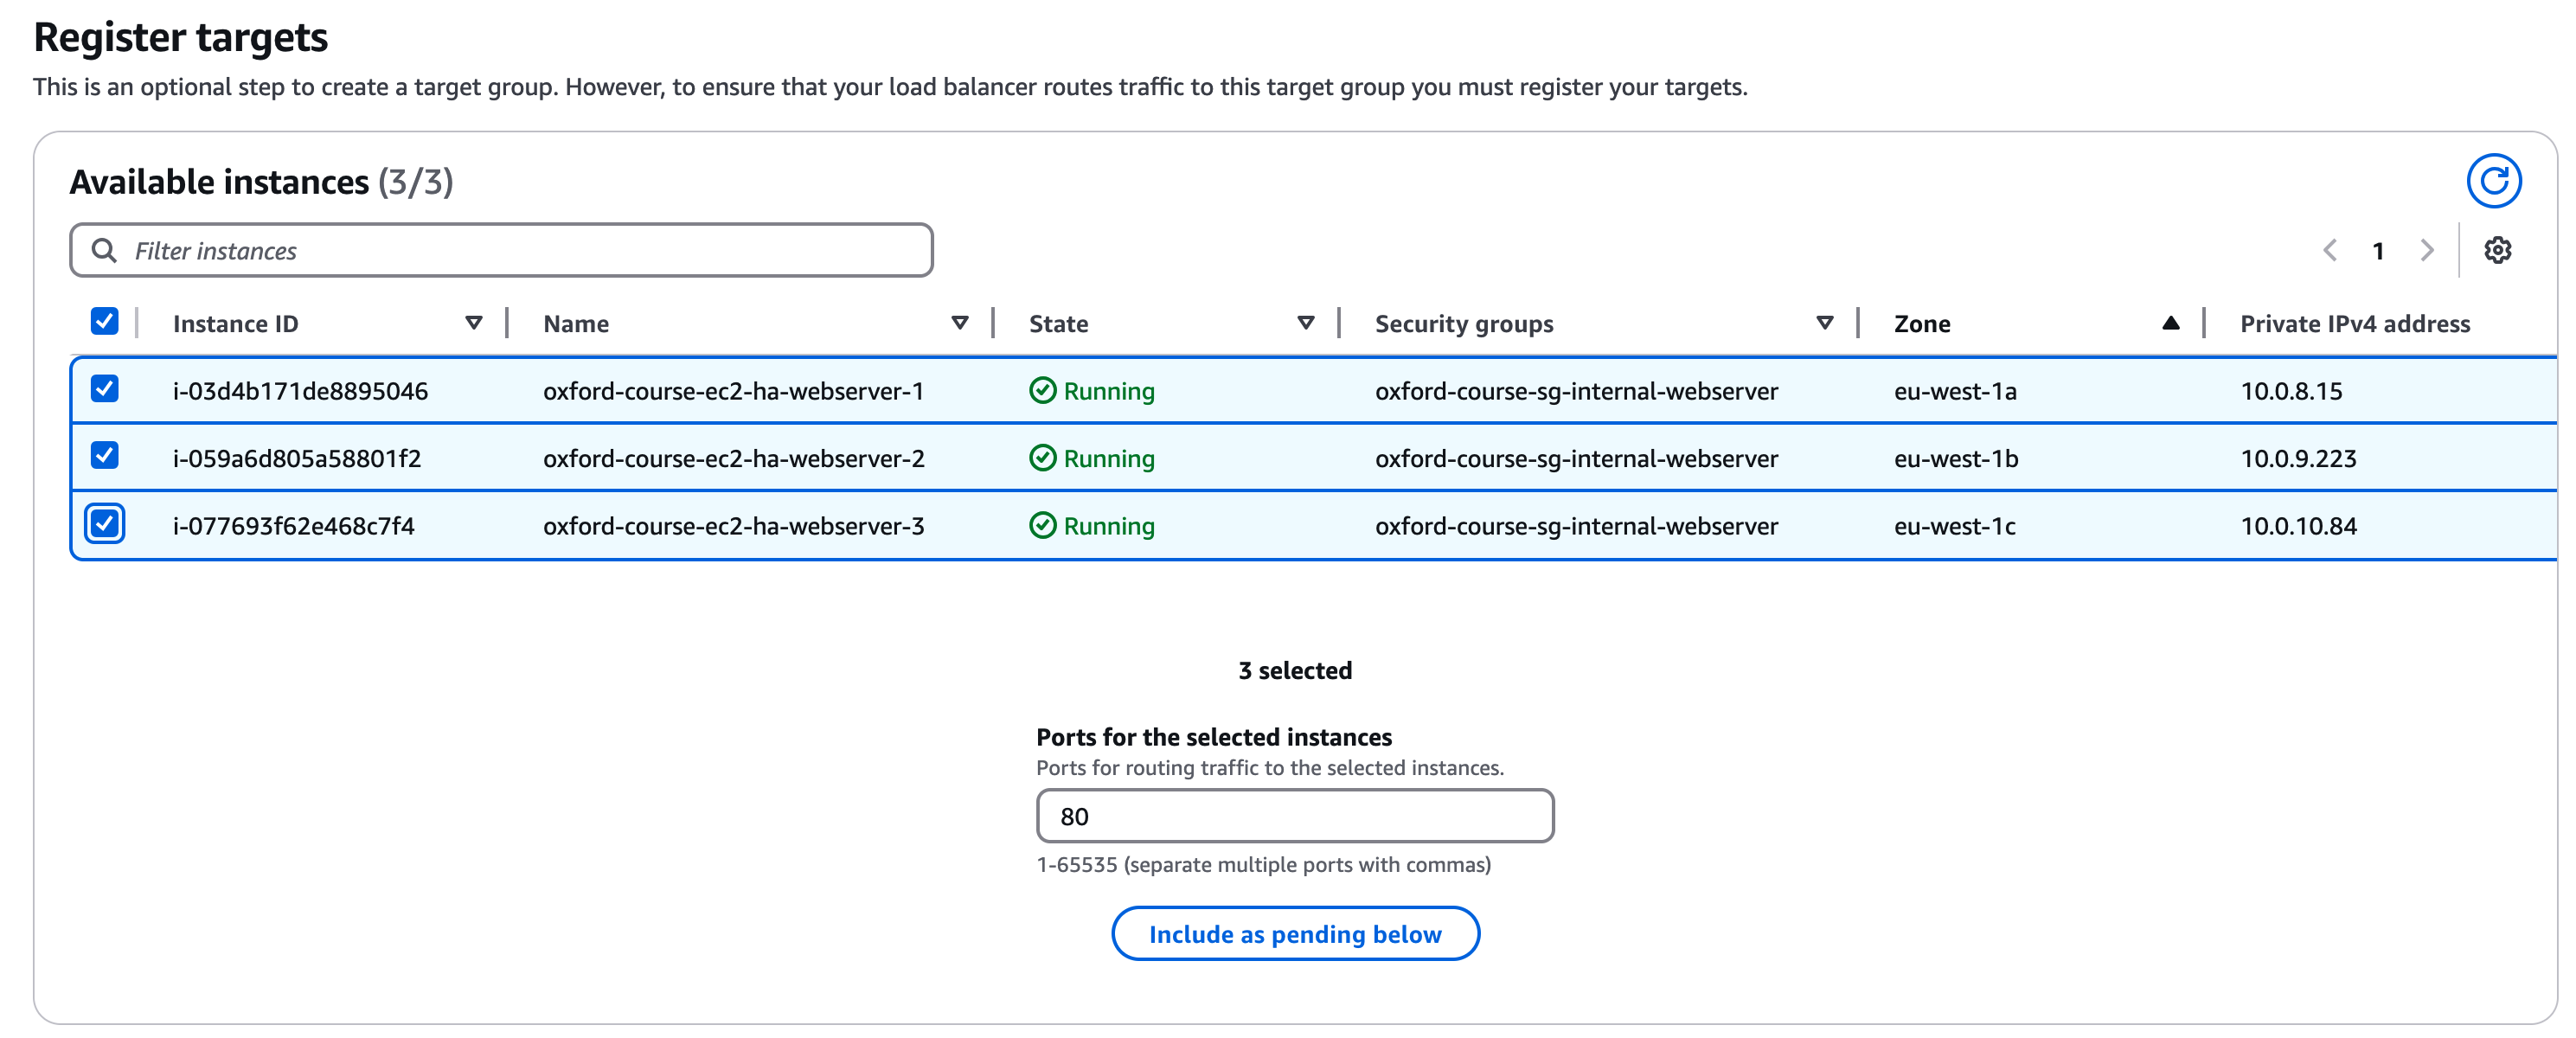Click the Private IPv4 address column header
The image size is (2576, 1038).
coord(2355,323)
